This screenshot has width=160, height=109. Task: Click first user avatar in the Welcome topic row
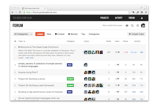point(86,52)
